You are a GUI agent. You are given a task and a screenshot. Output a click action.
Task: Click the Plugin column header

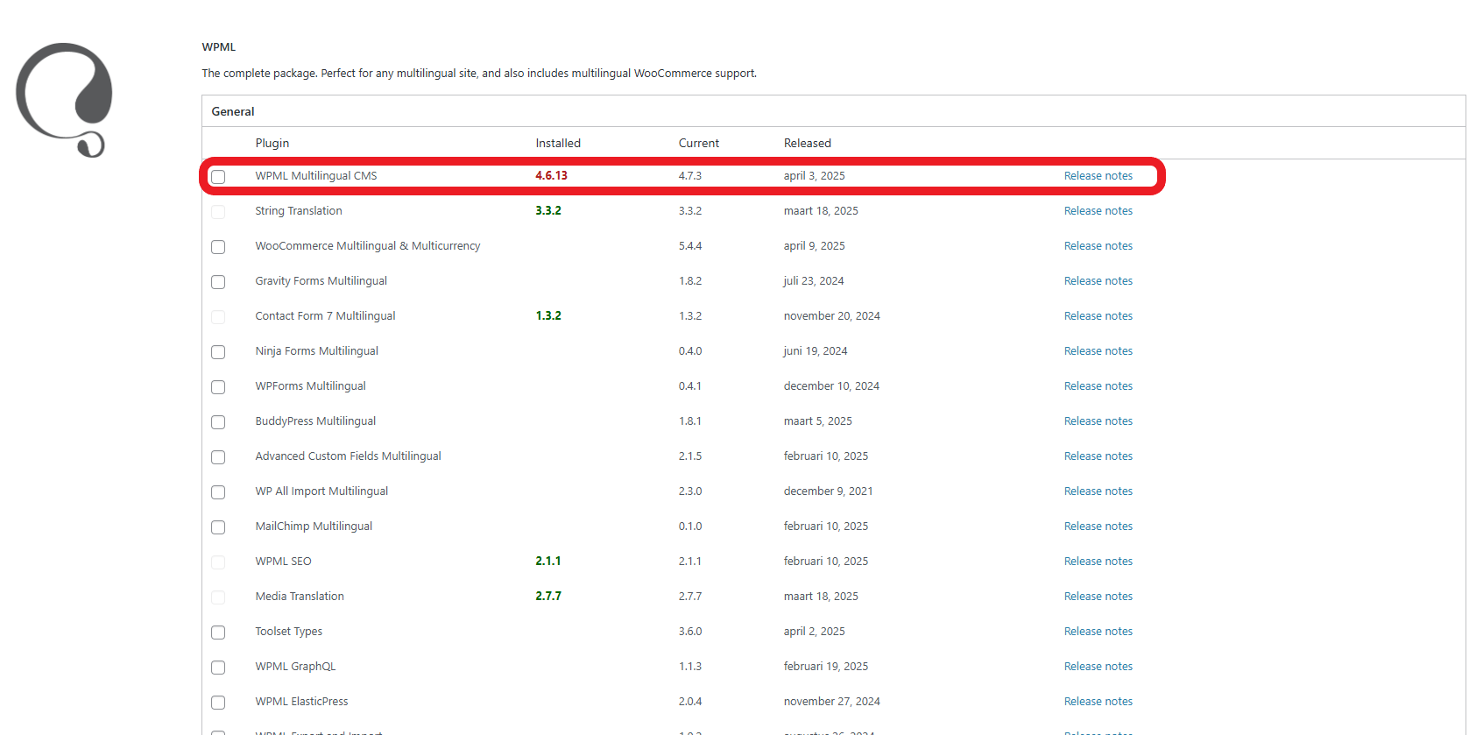point(272,144)
